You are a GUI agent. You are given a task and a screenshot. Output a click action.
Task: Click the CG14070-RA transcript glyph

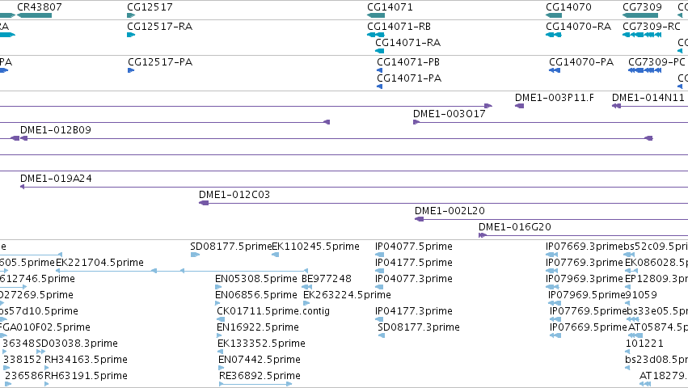click(553, 35)
